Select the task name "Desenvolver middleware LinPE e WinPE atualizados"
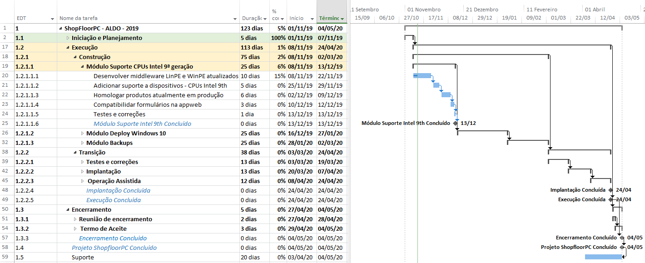This screenshot has height=263, width=645. click(166, 76)
